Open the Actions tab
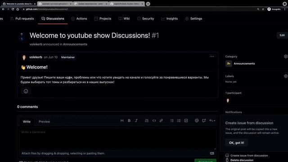The image size is (288, 162). tap(79, 18)
